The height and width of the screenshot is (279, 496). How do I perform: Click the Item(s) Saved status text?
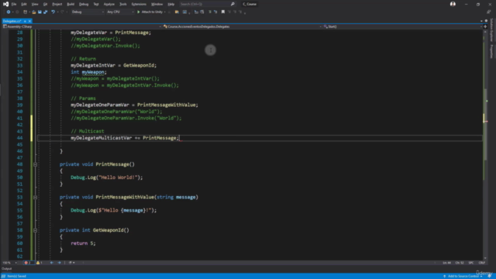pyautogui.click(x=16, y=276)
